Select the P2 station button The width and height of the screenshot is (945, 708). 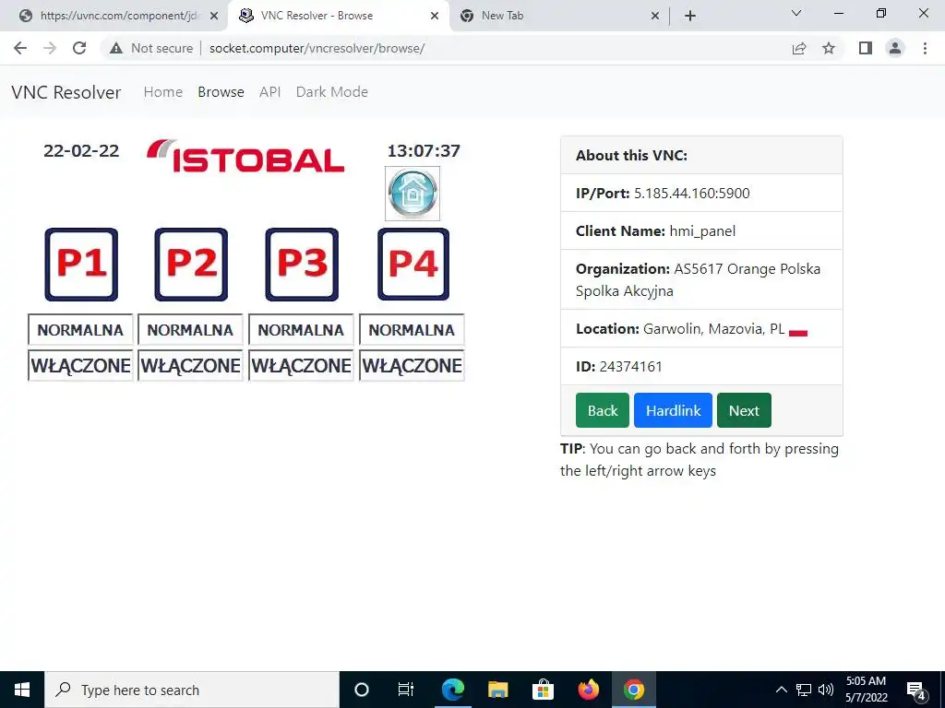tap(191, 265)
